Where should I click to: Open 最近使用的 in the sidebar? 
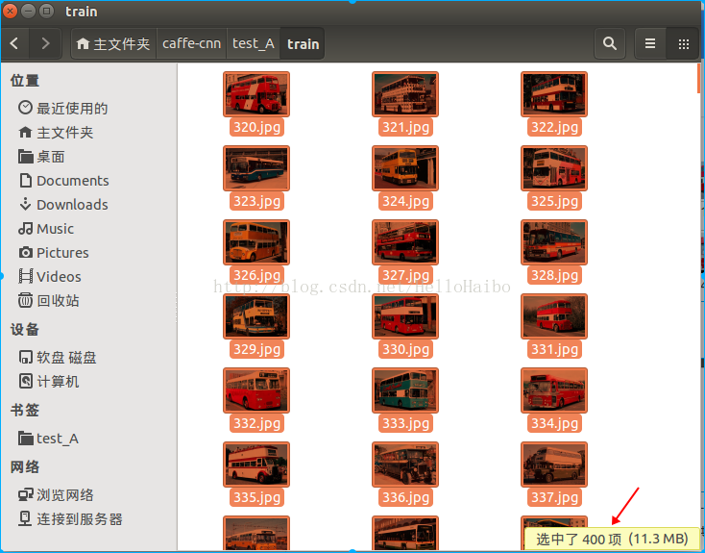[89, 108]
